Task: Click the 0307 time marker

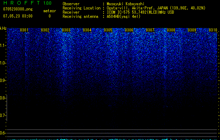Action: coord(150,30)
